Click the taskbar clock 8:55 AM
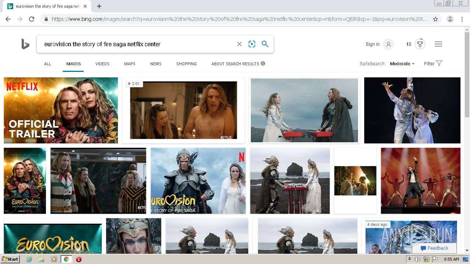 pos(451,259)
